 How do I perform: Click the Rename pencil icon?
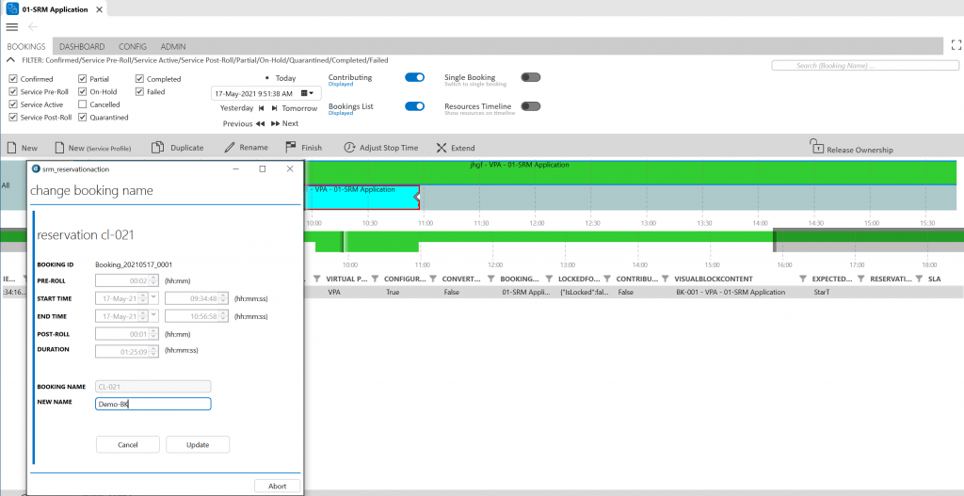tap(230, 148)
